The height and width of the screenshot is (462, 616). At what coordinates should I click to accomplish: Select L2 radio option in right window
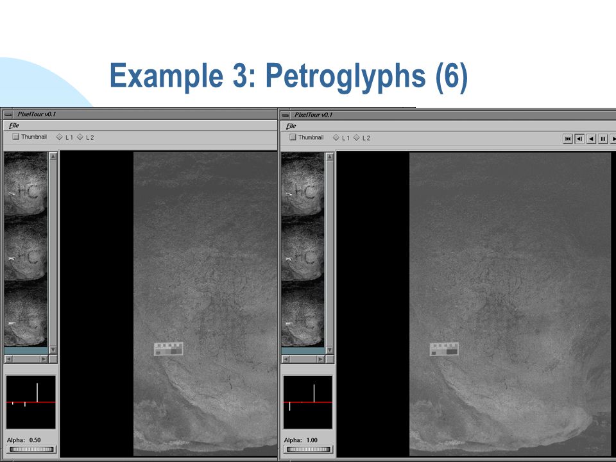pos(357,137)
